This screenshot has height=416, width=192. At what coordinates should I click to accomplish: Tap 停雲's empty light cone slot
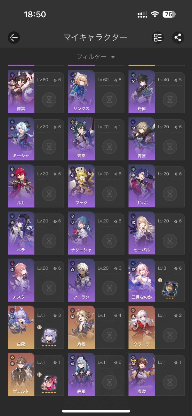point(49,100)
